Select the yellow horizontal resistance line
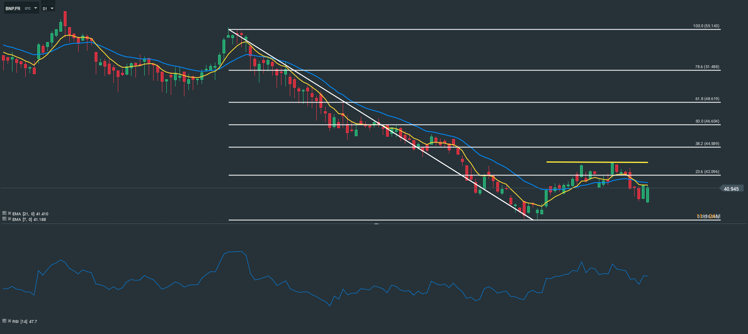This screenshot has width=748, height=334. pos(597,162)
